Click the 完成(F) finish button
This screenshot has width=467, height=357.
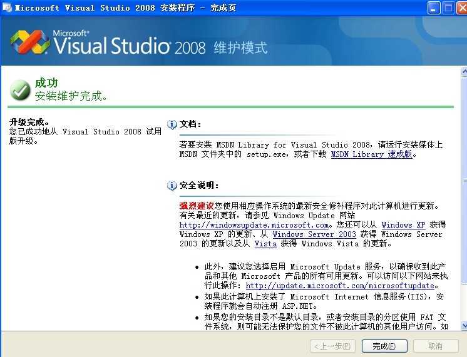pyautogui.click(x=384, y=346)
